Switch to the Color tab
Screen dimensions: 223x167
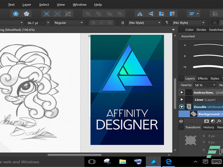coord(189,30)
